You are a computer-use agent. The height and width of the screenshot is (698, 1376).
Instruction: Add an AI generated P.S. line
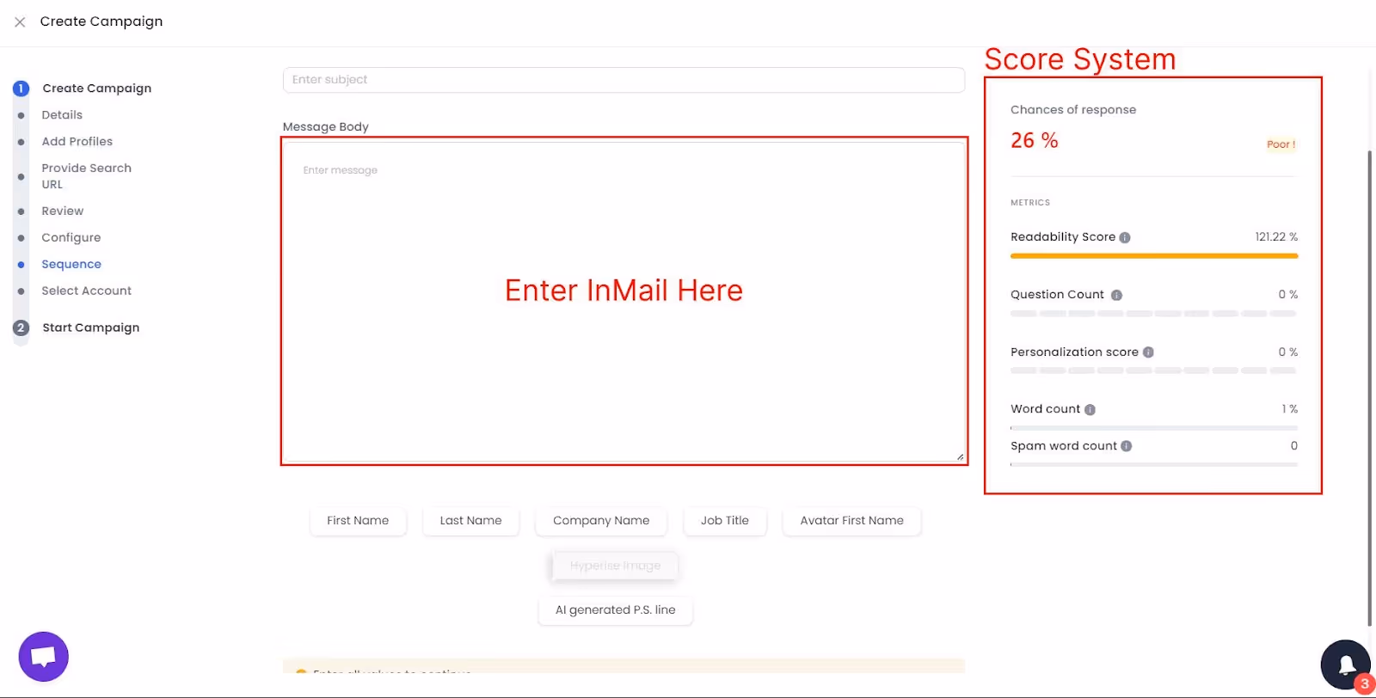pyautogui.click(x=616, y=610)
